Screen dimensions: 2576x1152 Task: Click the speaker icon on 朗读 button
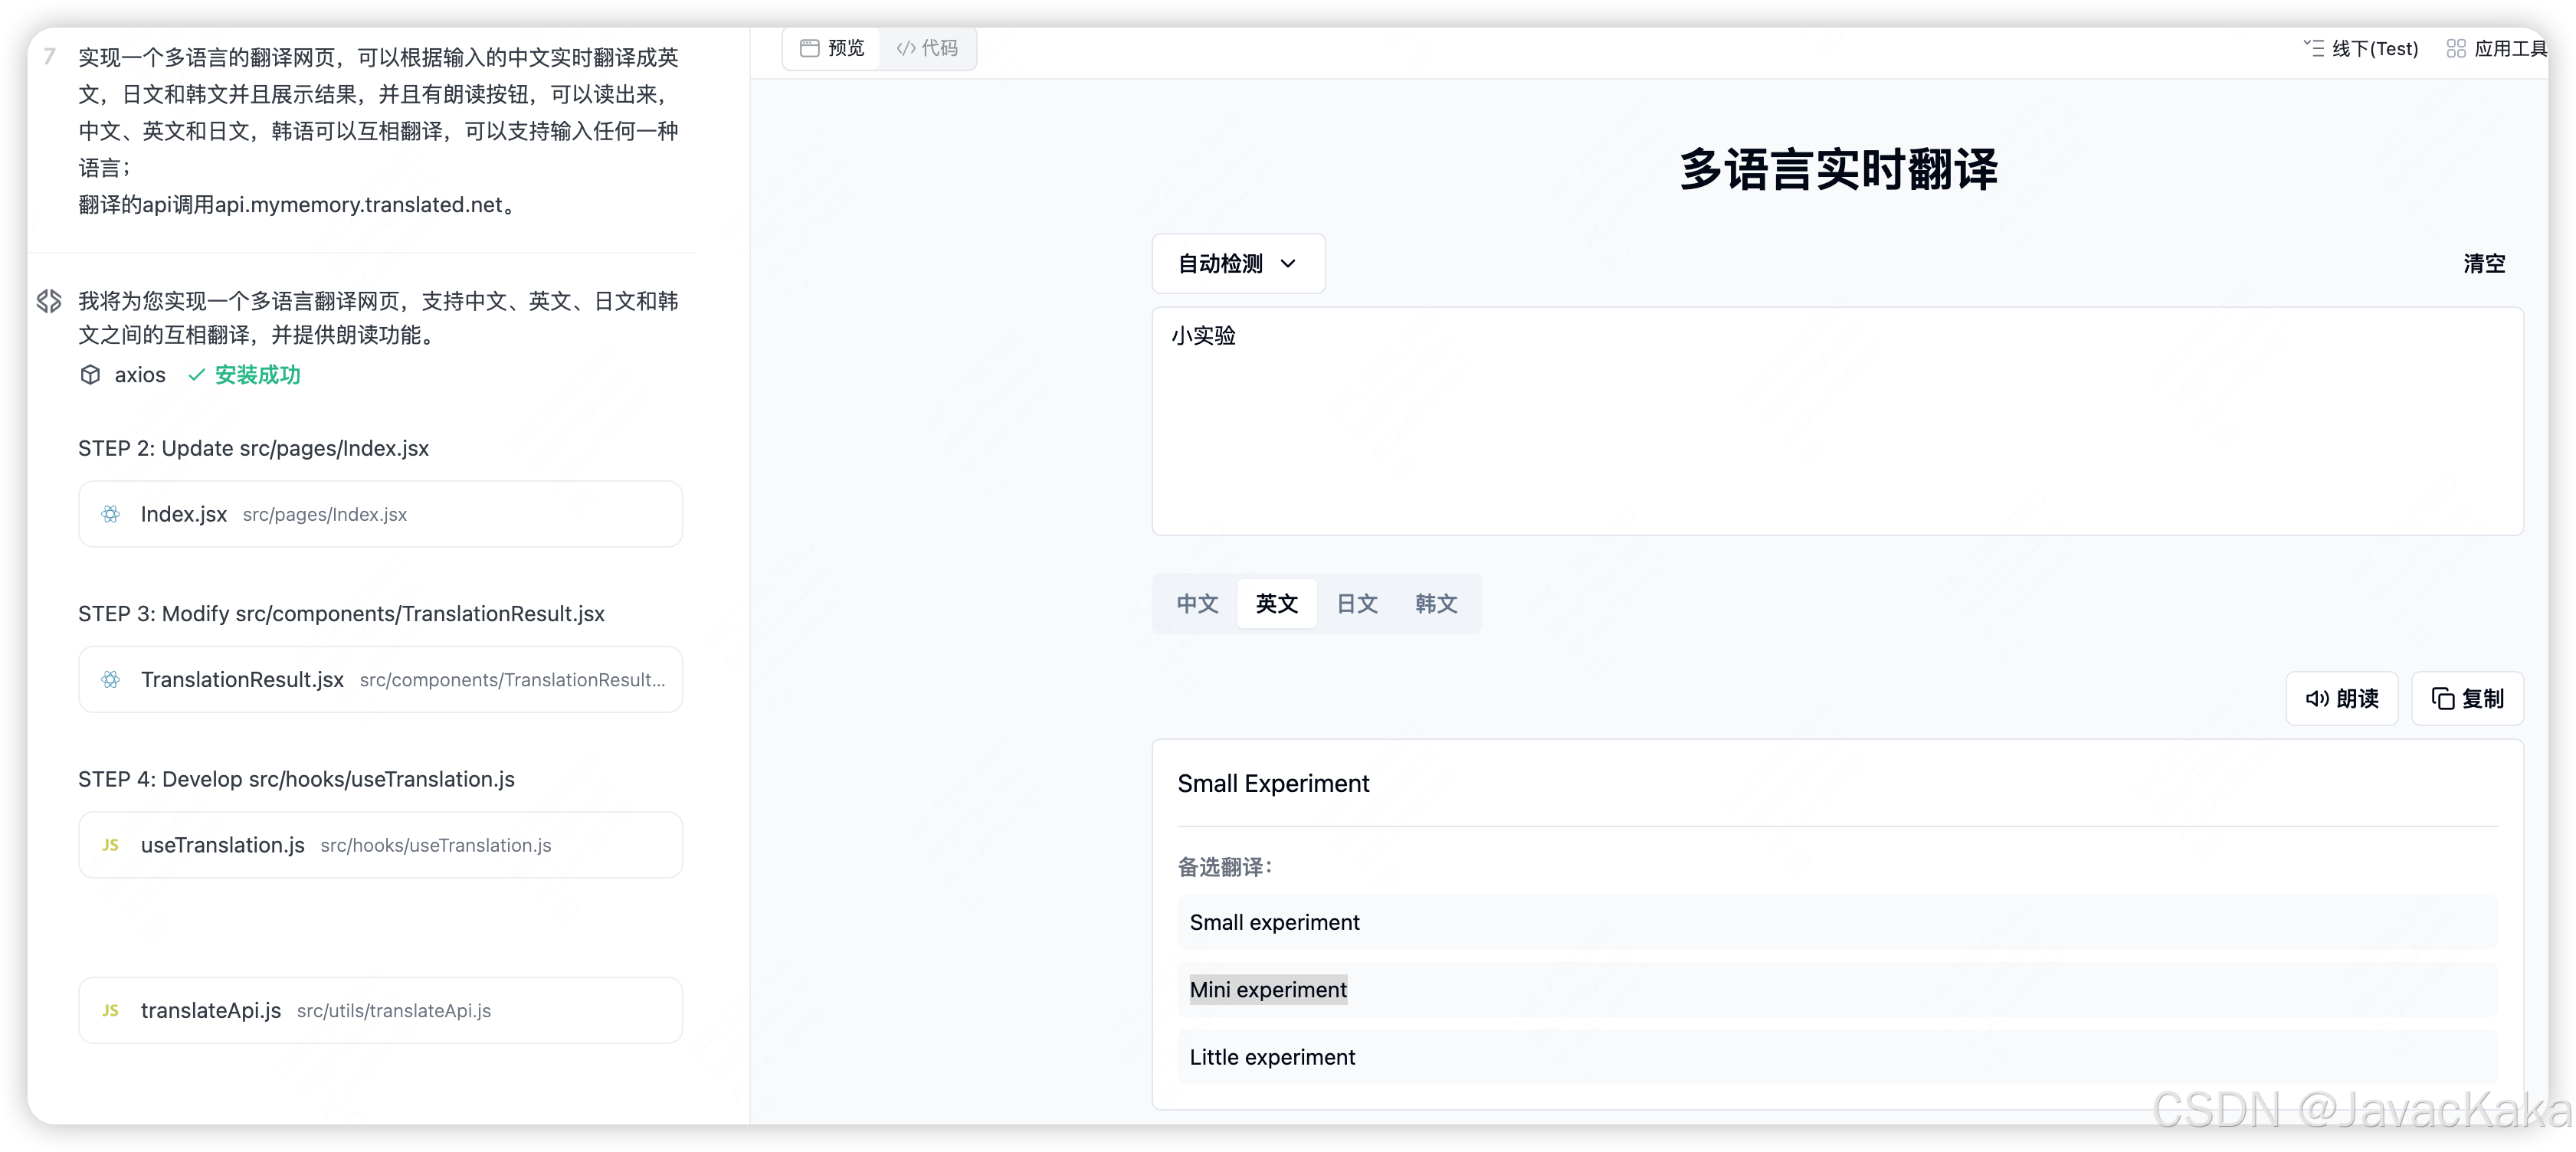tap(2316, 699)
